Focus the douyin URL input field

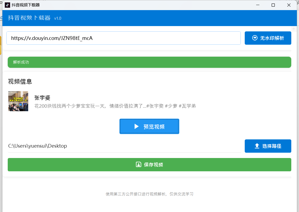point(123,38)
